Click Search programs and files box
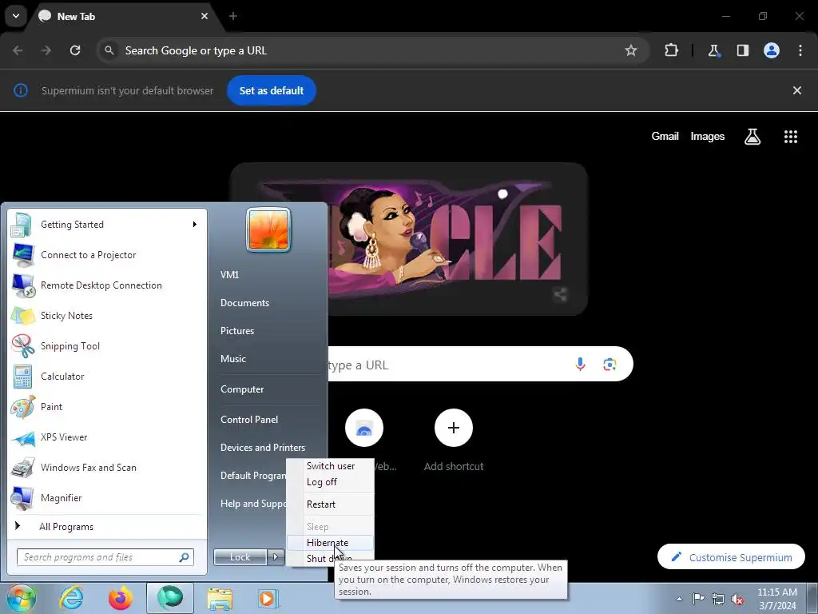The width and height of the screenshot is (818, 614). (105, 557)
